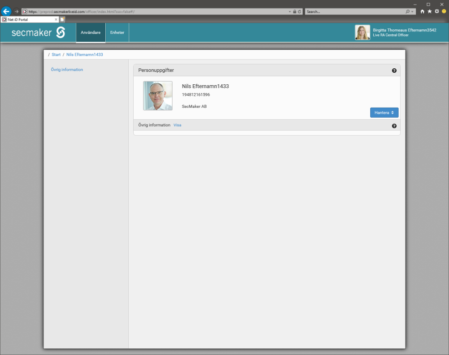Open help icon for Personuppgifter

(394, 70)
